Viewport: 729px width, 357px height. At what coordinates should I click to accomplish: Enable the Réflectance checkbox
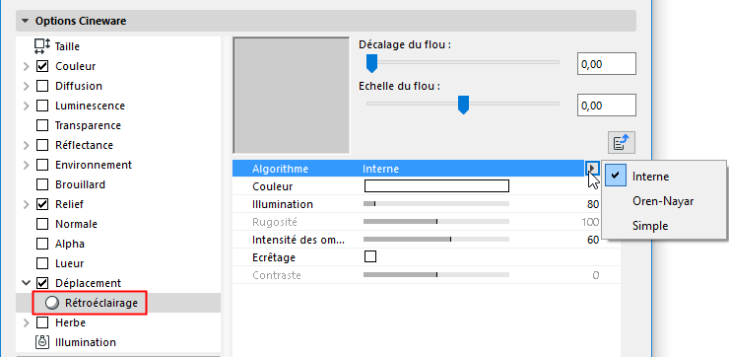coord(42,145)
